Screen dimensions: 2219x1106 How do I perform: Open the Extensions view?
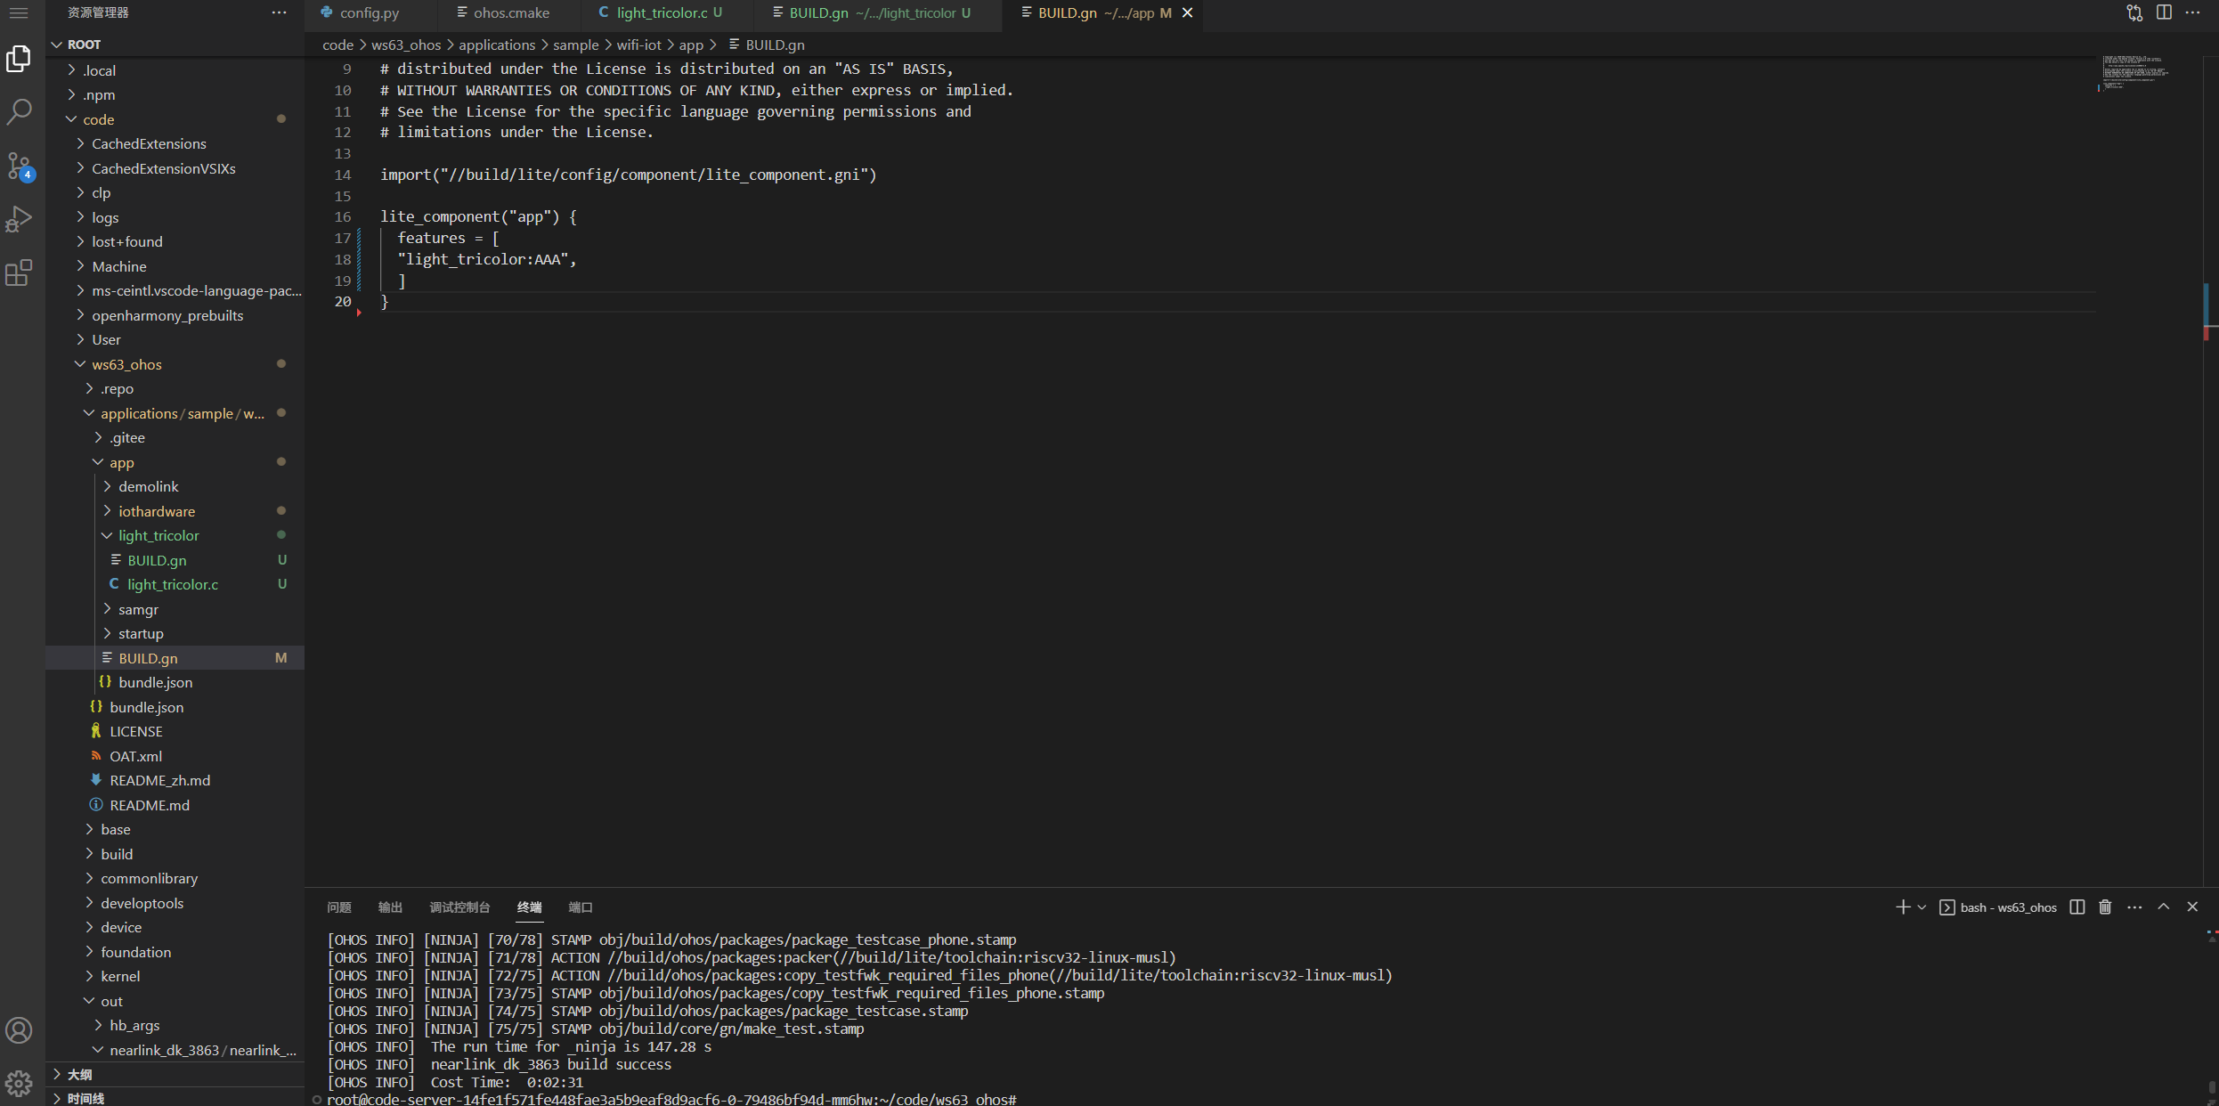19,273
